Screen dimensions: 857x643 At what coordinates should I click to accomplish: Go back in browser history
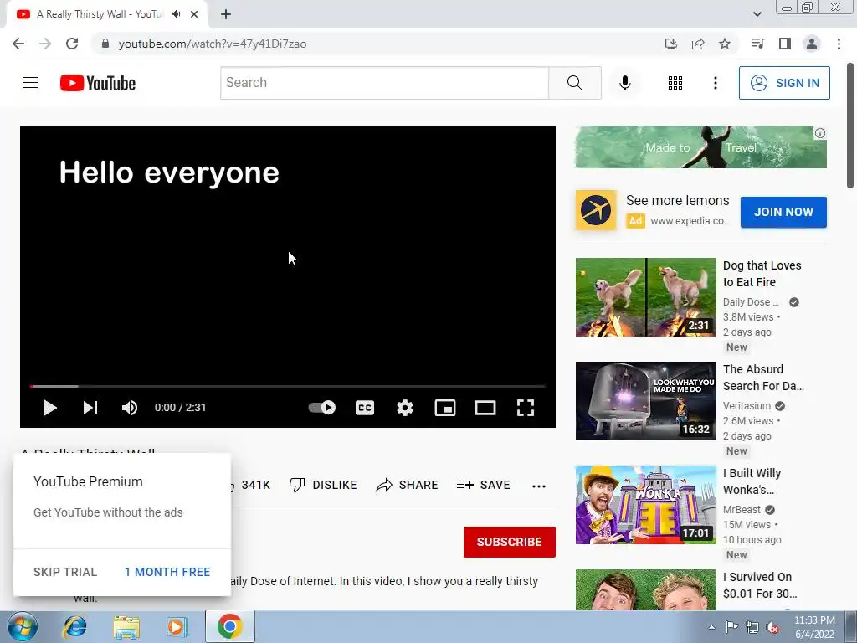(18, 44)
